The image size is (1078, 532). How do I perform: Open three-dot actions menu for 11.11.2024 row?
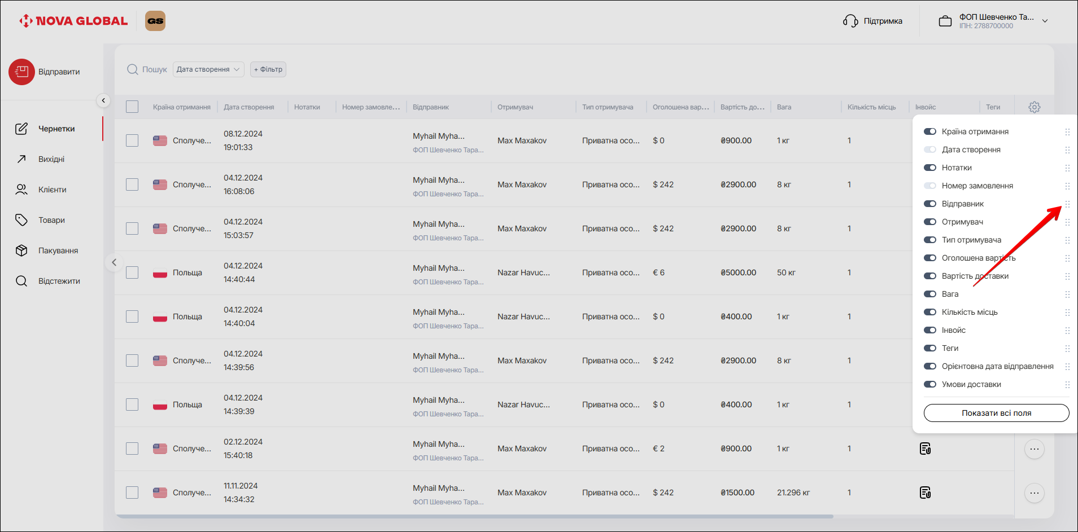pos(1034,493)
